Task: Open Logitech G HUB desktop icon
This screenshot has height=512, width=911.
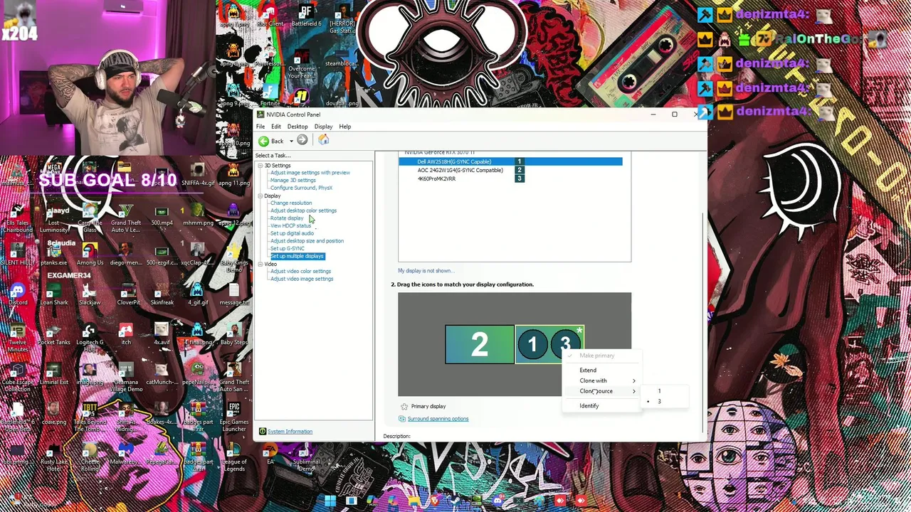Action: coord(90,336)
